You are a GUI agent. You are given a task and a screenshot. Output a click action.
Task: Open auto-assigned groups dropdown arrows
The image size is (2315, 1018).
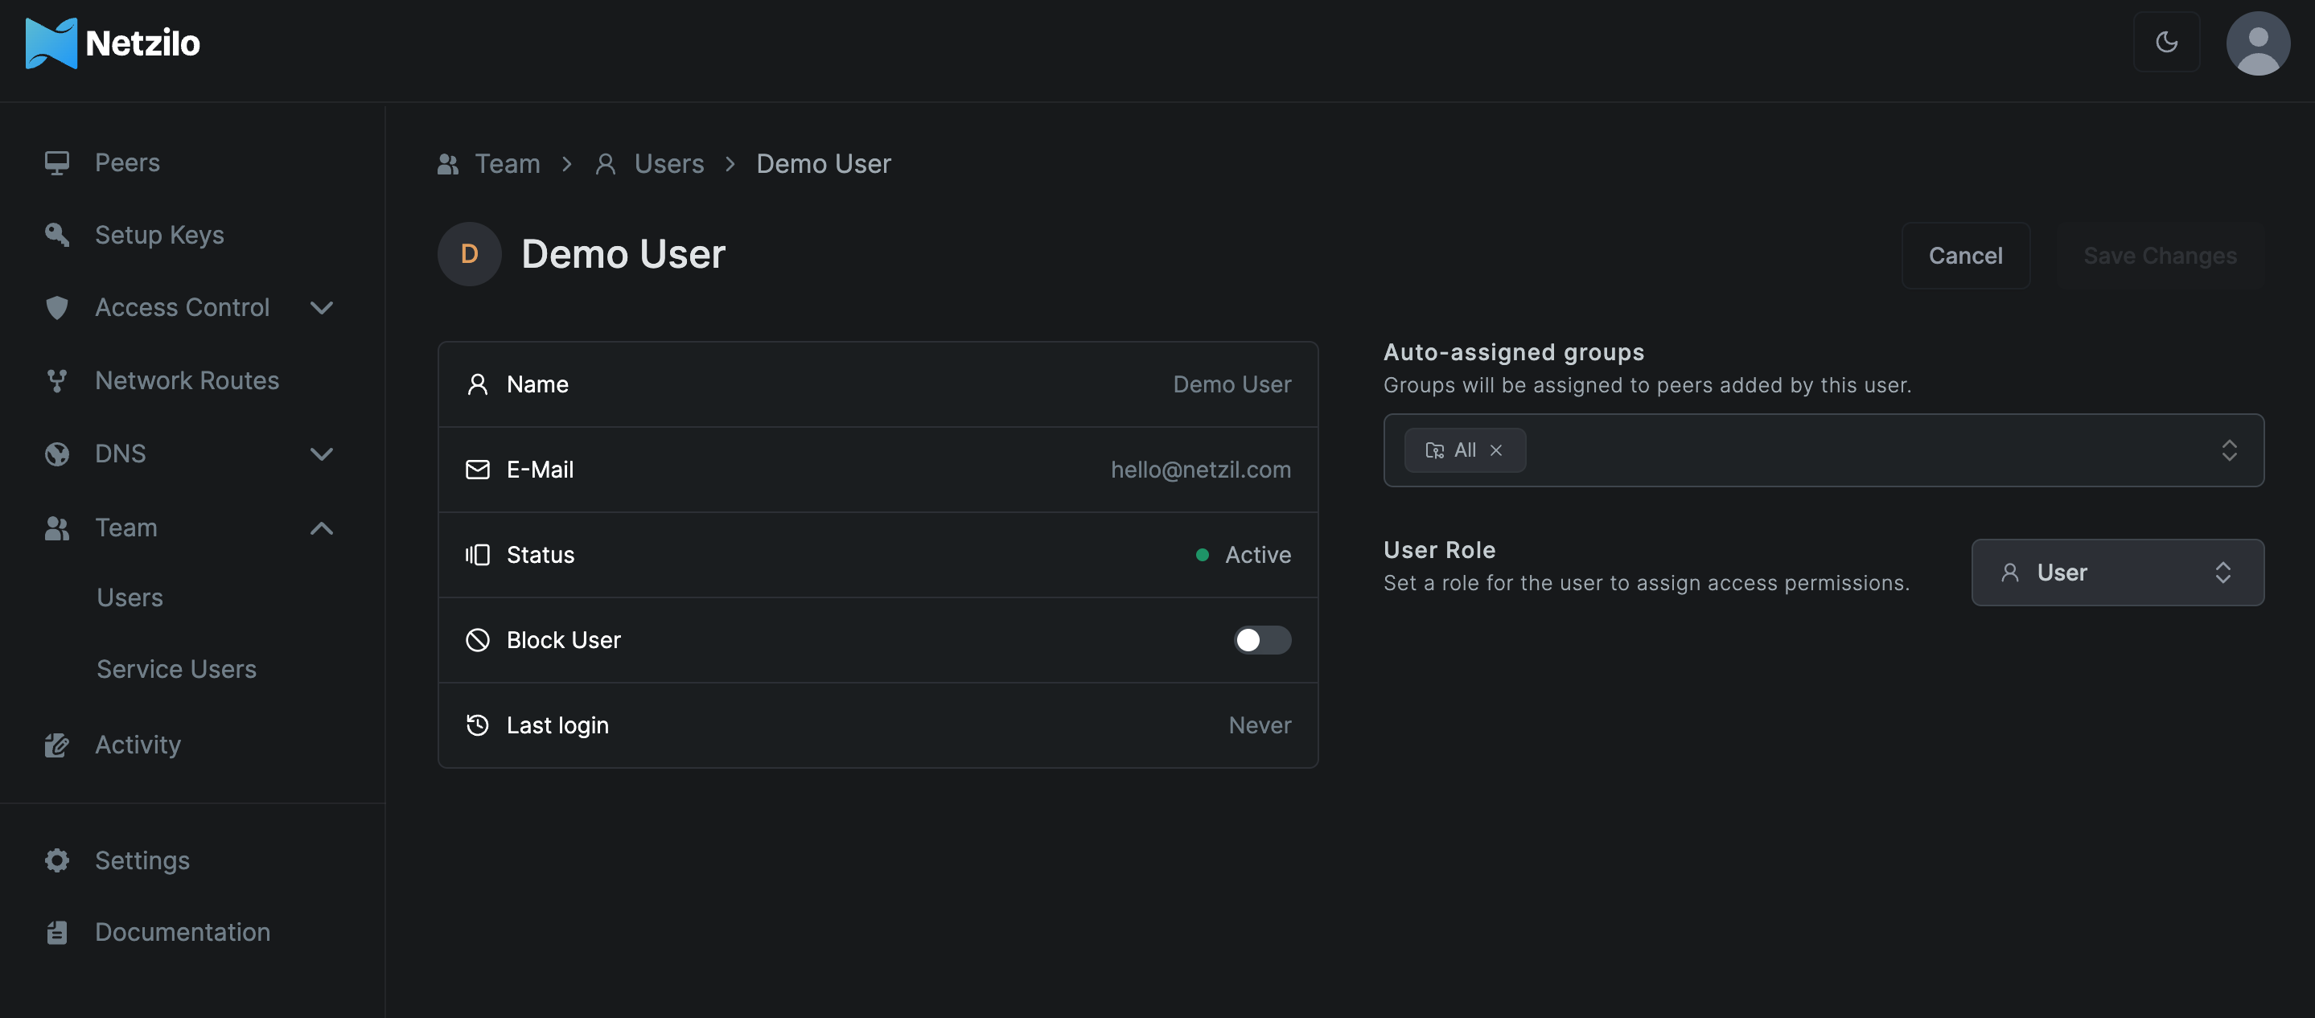coord(2229,450)
